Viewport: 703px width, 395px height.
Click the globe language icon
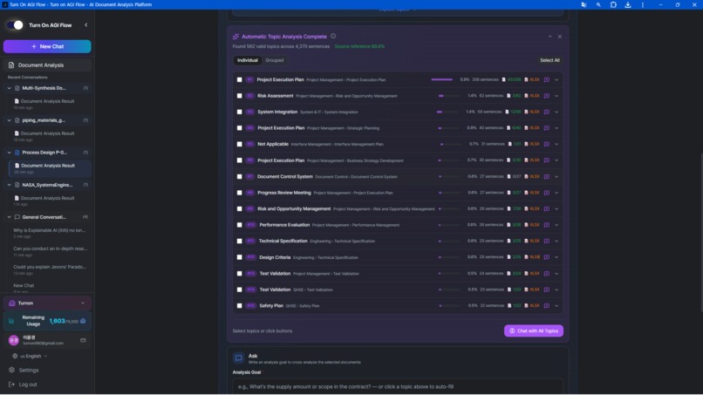click(x=15, y=356)
